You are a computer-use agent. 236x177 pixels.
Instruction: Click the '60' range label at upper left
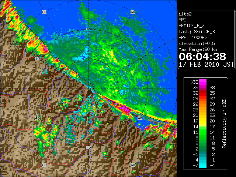44,12
